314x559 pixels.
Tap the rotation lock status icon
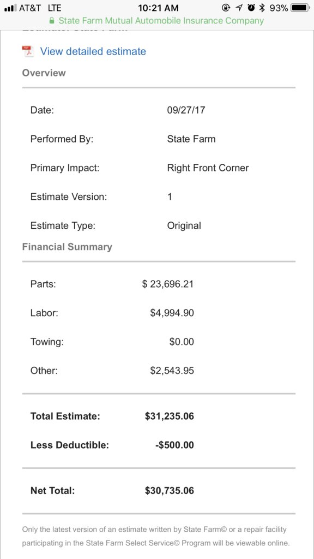[x=226, y=8]
